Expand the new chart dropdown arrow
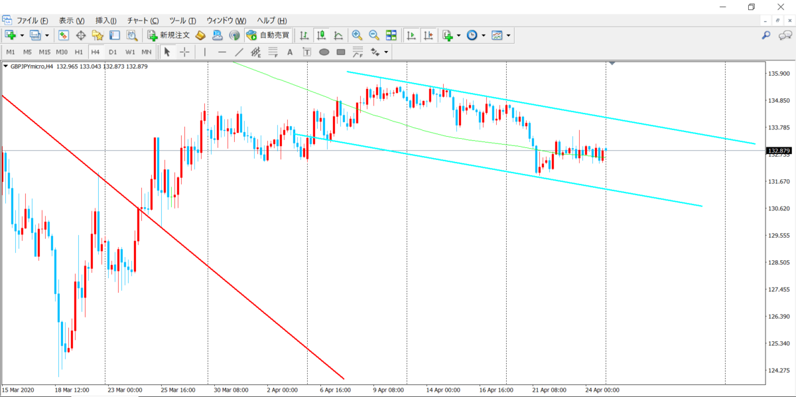The height and width of the screenshot is (397, 796). pos(23,35)
